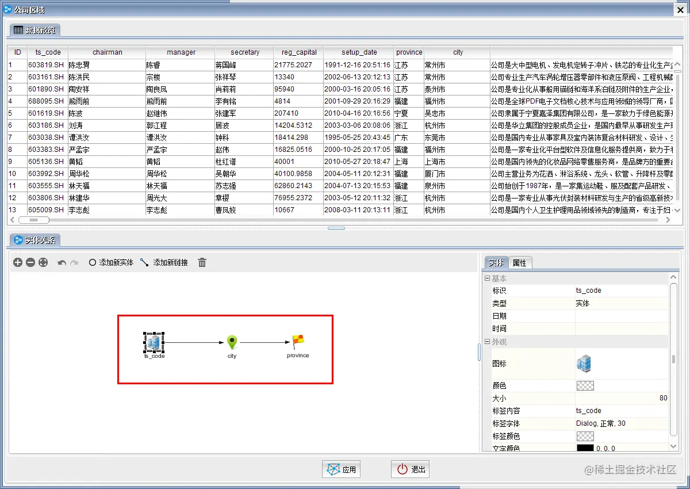Image resolution: width=690 pixels, height=489 pixels.
Task: Select city cell 厦门市
Action: (x=457, y=174)
